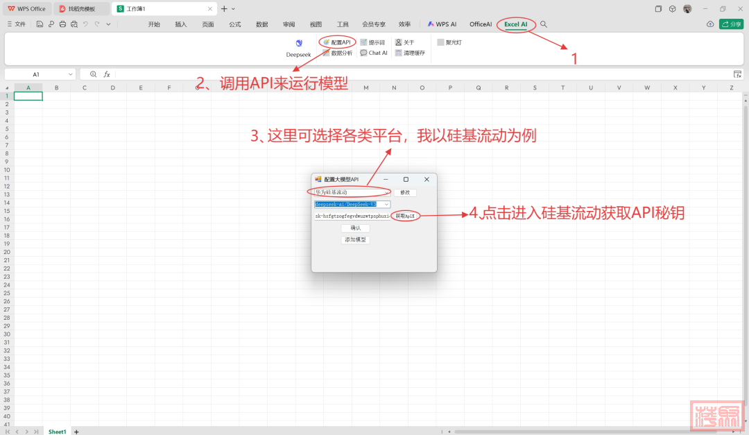The width and height of the screenshot is (749, 435).
Task: Click the 添加模型 button
Action: (355, 239)
